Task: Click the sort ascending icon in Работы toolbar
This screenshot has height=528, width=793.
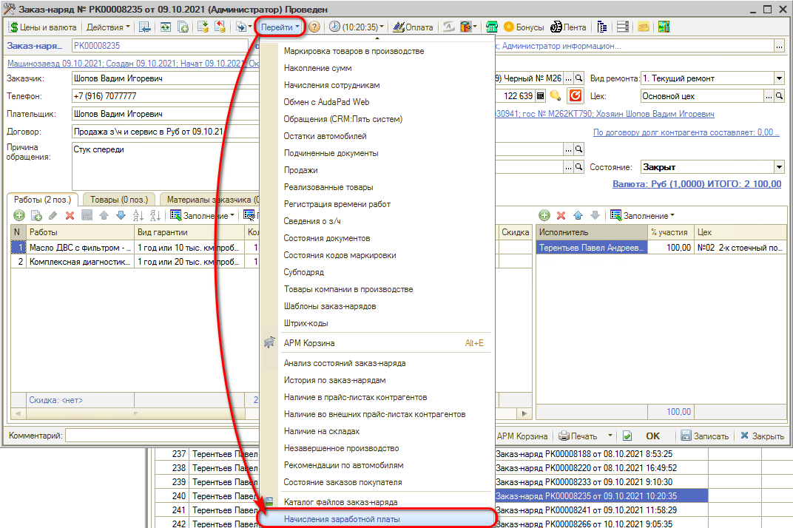Action: coord(138,216)
